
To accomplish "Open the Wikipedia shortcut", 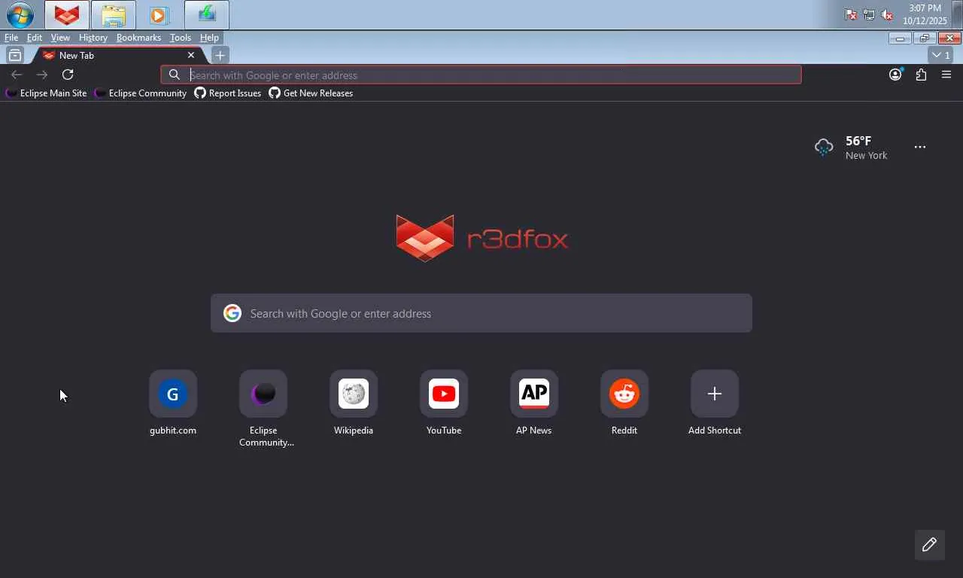I will 354,403.
